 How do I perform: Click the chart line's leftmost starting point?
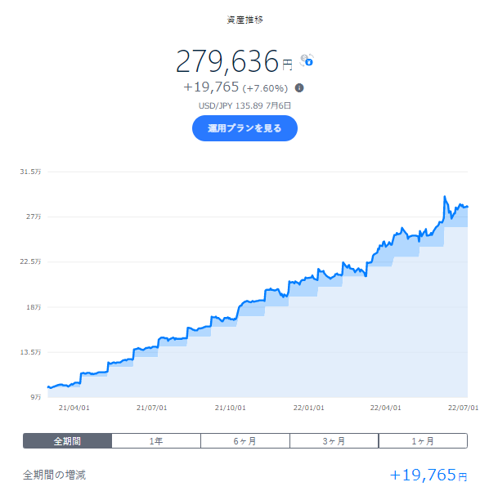(48, 387)
